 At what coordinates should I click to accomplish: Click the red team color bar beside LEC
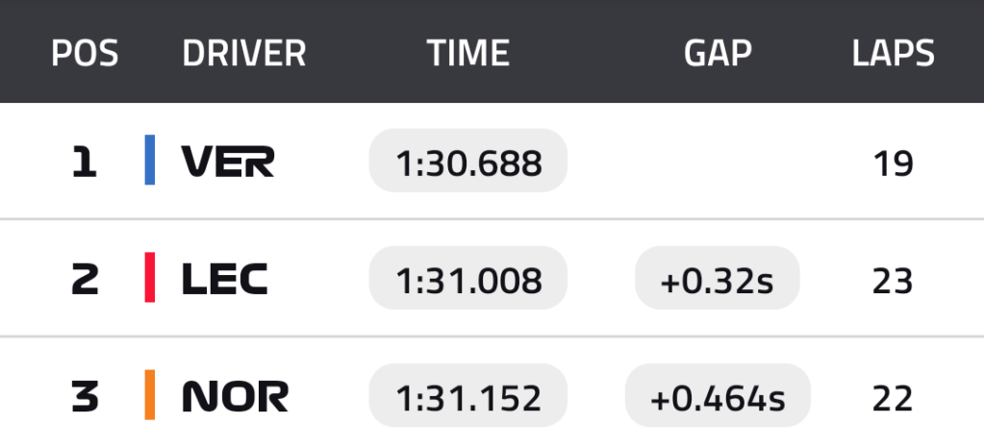tap(150, 278)
